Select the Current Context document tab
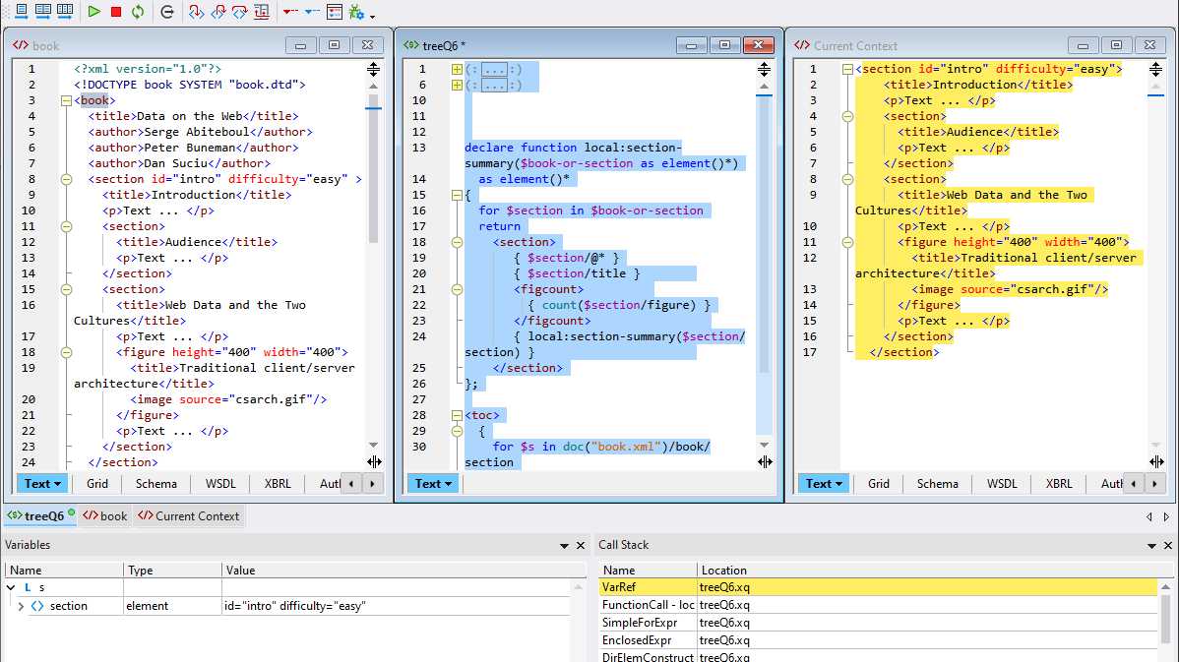 point(188,515)
